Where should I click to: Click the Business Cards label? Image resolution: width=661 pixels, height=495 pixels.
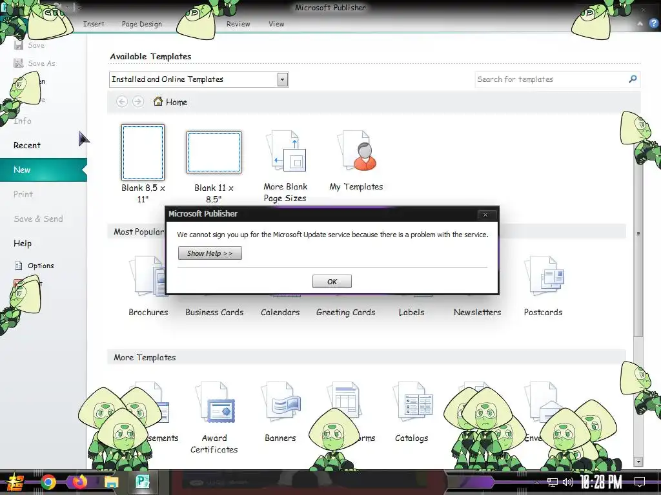[x=214, y=313]
